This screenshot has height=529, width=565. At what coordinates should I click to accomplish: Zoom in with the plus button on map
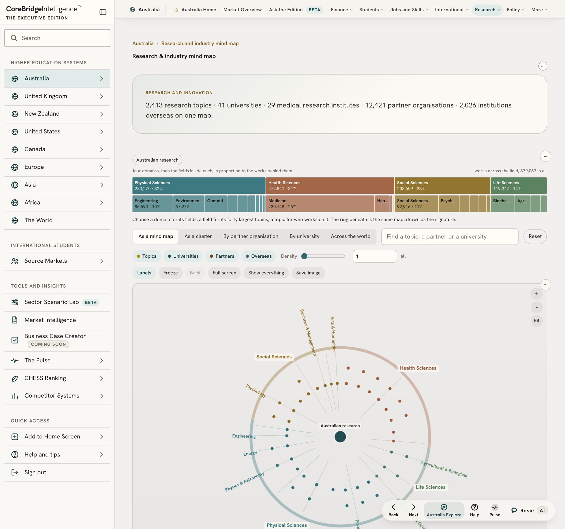[x=536, y=294]
